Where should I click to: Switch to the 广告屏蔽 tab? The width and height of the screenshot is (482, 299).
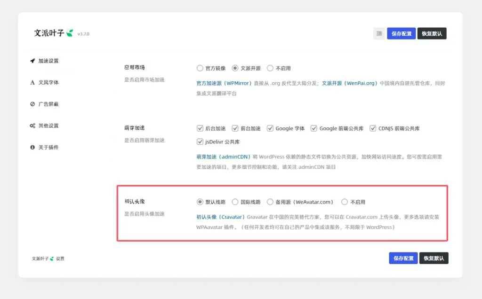click(48, 104)
